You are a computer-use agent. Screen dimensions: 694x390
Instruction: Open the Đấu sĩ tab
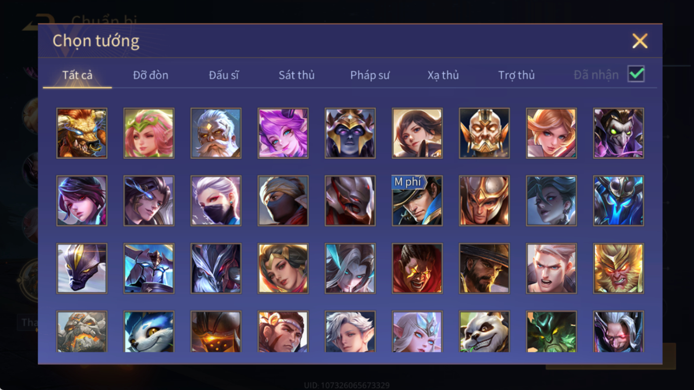click(x=224, y=75)
